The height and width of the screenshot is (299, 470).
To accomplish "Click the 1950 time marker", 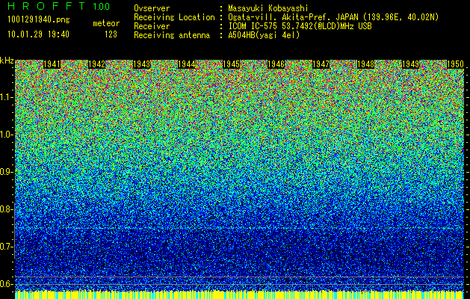I will pyautogui.click(x=455, y=64).
